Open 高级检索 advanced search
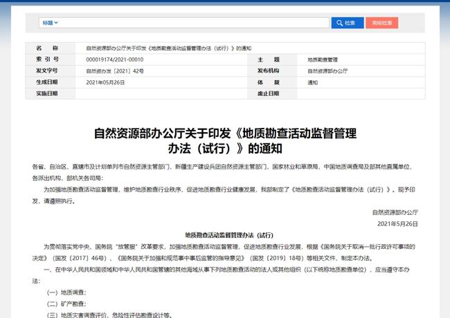Viewport: 450px width, 318px height. tap(381, 23)
